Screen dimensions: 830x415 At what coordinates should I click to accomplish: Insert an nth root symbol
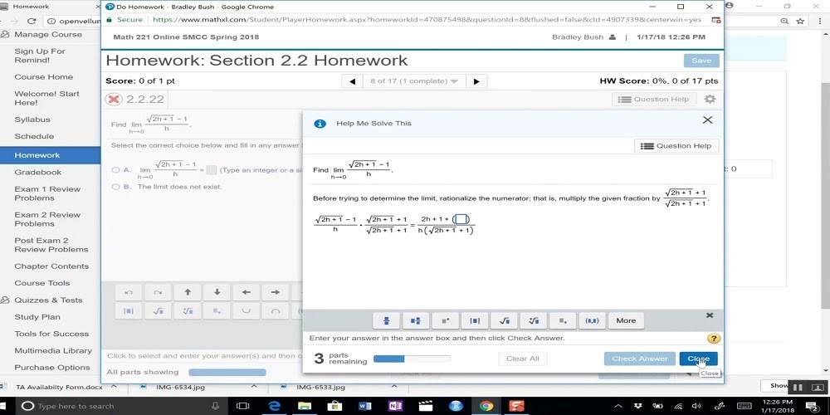pos(533,320)
